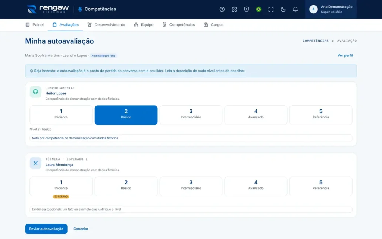Click the Leandro Lopes name

tap(75, 55)
